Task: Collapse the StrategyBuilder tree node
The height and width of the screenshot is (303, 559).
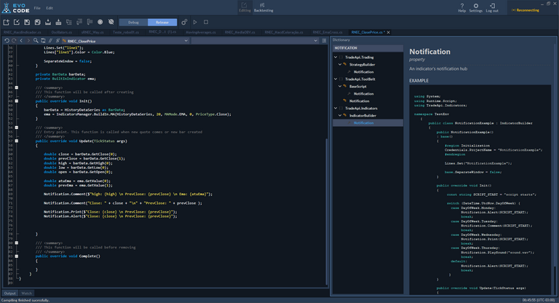Action: [340, 64]
